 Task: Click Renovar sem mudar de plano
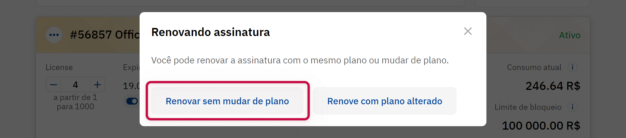[x=227, y=101]
